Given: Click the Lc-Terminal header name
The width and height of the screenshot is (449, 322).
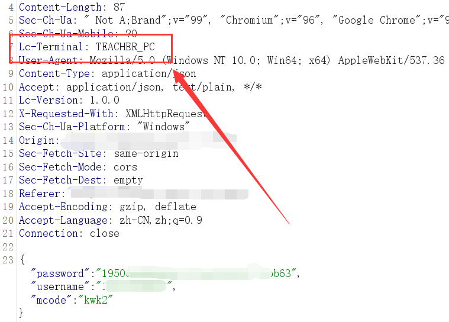Looking at the screenshot, I should (x=51, y=47).
